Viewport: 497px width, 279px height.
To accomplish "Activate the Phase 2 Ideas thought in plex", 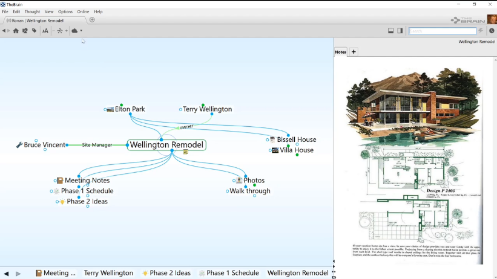I will click(x=87, y=201).
